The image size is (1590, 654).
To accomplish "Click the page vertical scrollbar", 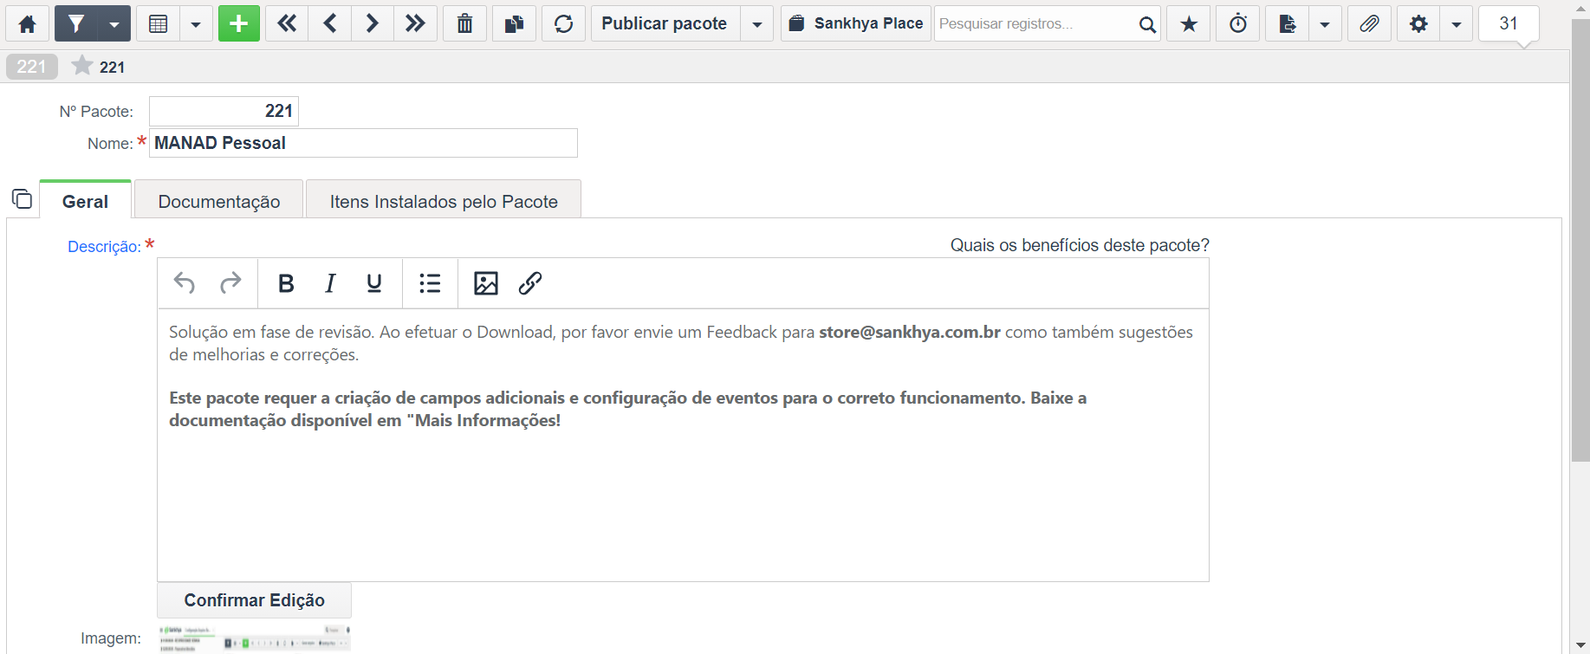I will point(1580,240).
